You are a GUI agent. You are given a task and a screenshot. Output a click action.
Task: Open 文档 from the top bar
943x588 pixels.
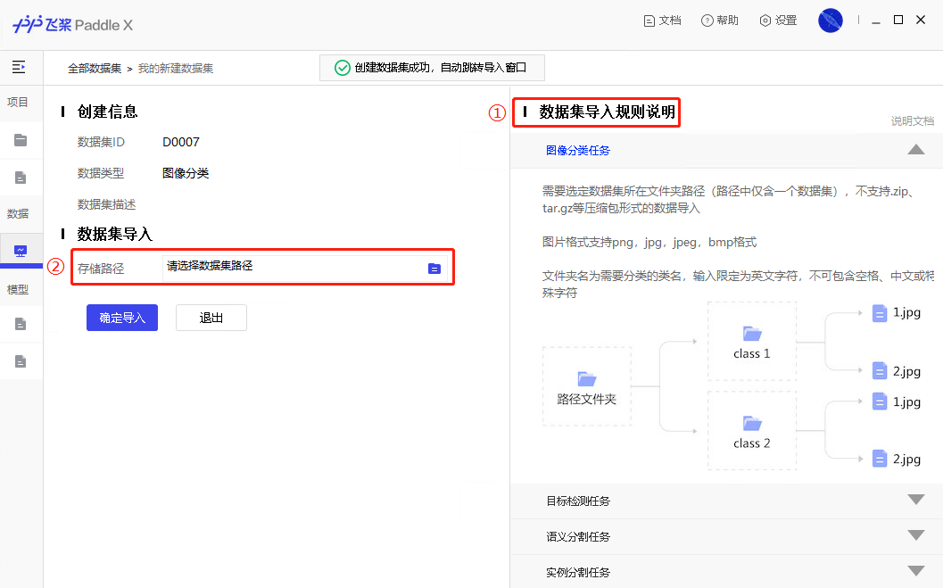[x=662, y=21]
